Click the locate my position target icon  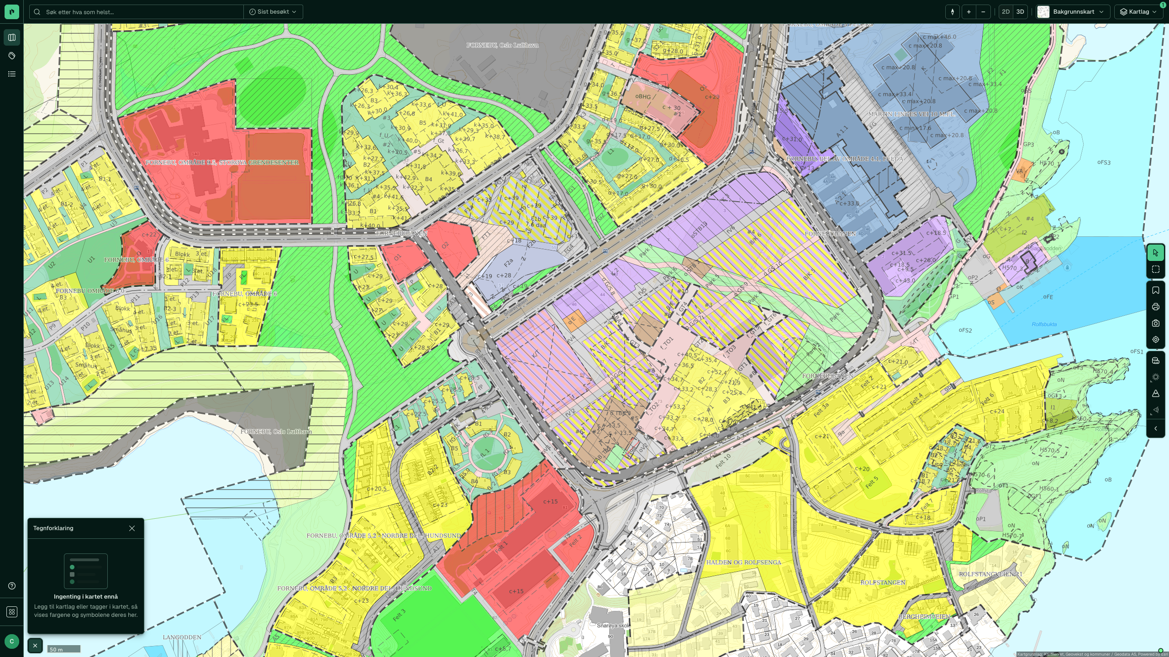coord(1156,339)
